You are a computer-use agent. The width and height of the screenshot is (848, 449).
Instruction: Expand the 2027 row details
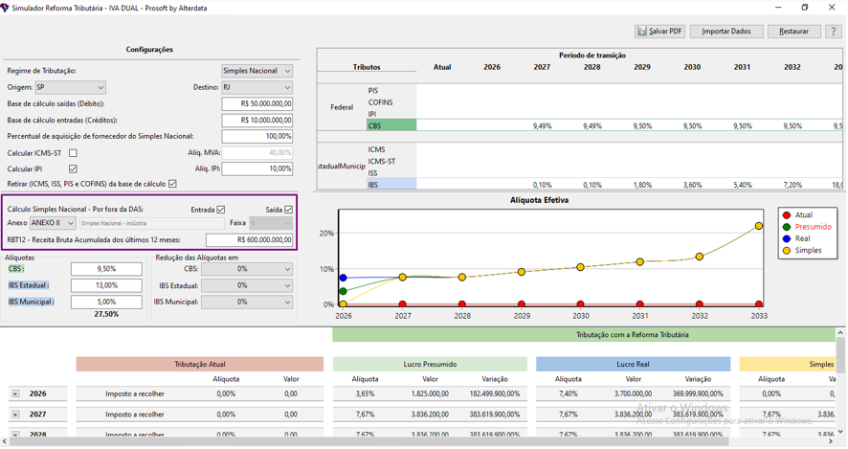(15, 415)
